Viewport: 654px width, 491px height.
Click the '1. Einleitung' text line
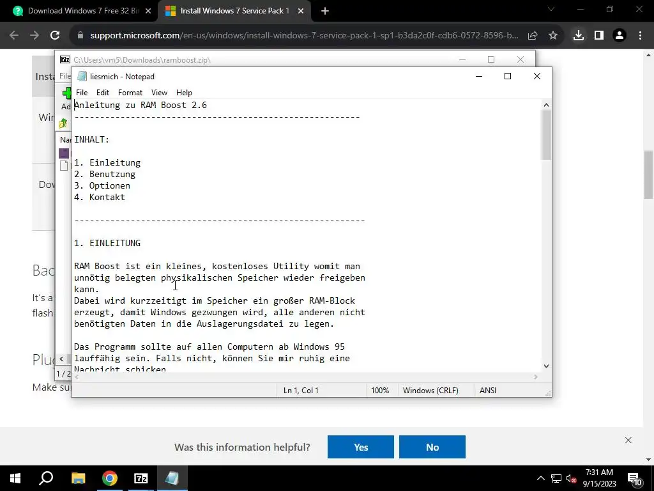pyautogui.click(x=107, y=163)
